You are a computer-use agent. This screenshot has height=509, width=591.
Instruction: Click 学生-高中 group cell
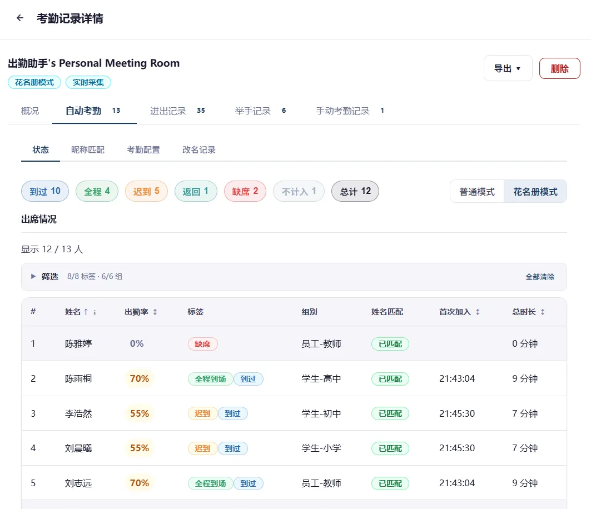click(321, 378)
